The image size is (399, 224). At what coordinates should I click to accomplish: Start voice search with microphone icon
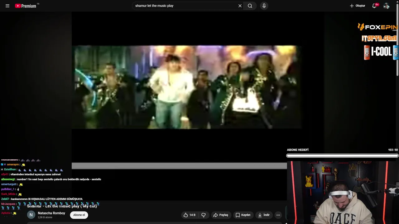tap(264, 6)
